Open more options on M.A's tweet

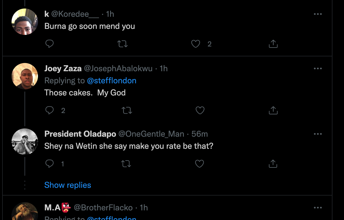click(x=318, y=208)
